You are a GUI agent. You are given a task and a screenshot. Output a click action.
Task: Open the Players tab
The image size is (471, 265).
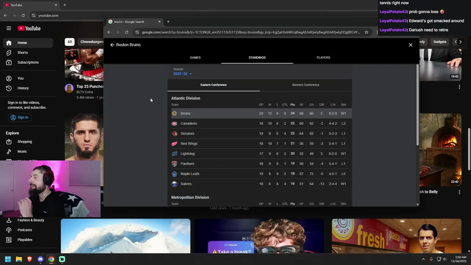tap(323, 57)
